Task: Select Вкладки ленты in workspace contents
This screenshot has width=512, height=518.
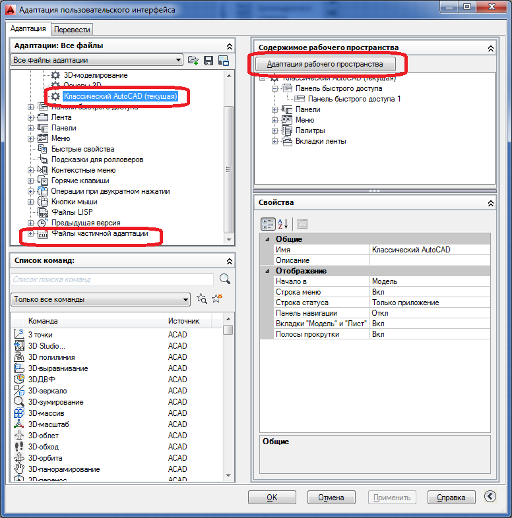Action: pos(321,142)
